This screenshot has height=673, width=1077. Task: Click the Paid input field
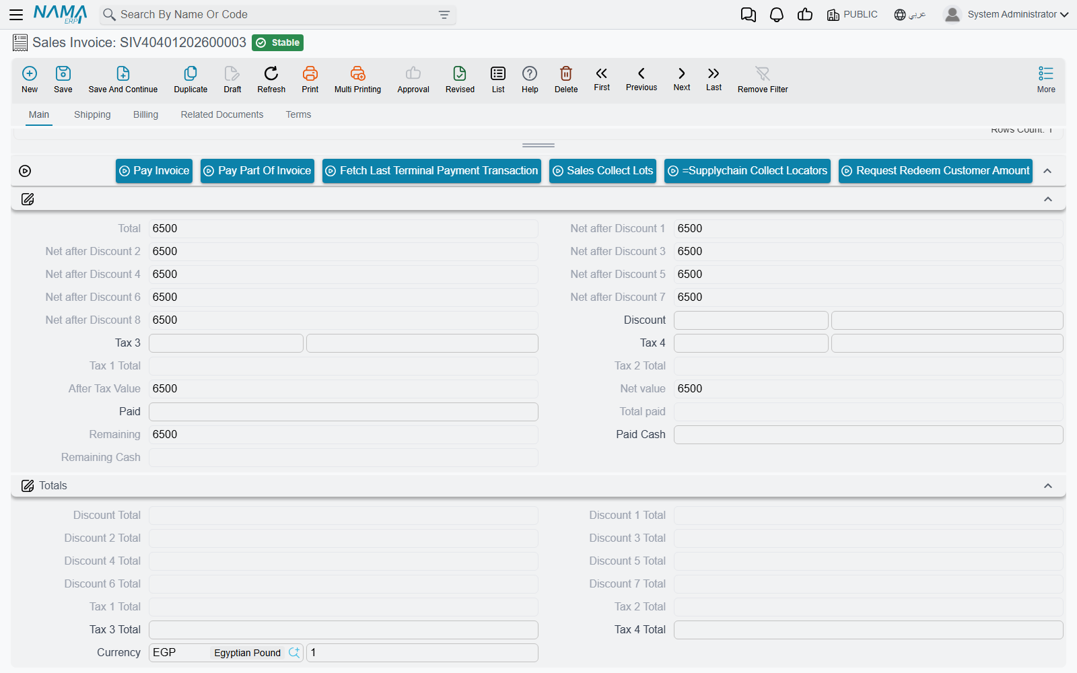pyautogui.click(x=343, y=412)
